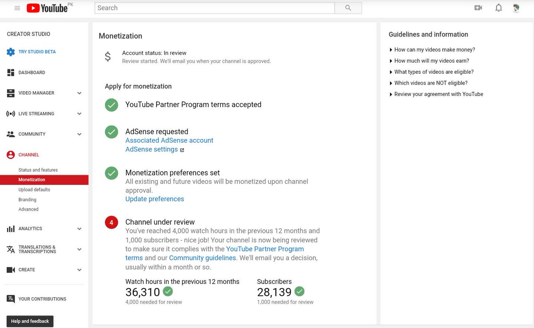Image resolution: width=534 pixels, height=328 pixels.
Task: Open Associated AdSense account link
Action: (x=169, y=140)
